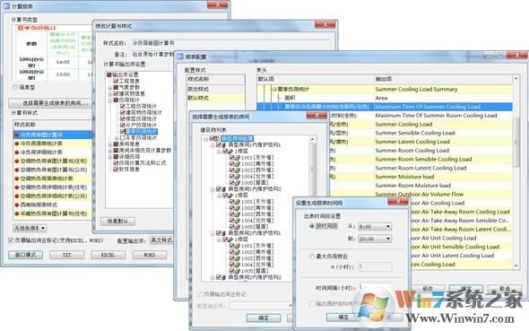Open the 配置输出项 英文样式 dropdown

(x=161, y=240)
